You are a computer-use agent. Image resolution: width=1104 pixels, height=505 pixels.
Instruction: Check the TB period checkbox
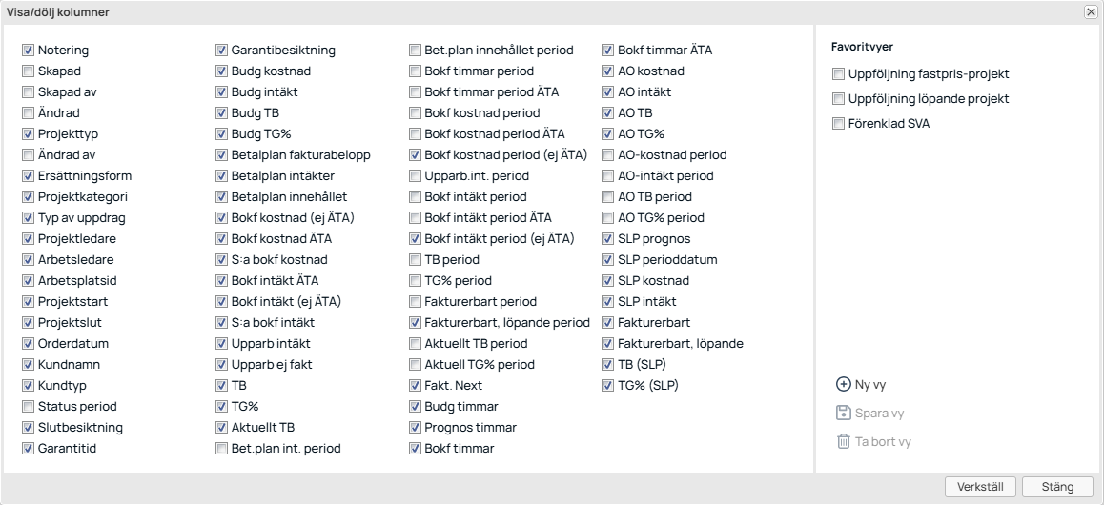[x=416, y=260]
